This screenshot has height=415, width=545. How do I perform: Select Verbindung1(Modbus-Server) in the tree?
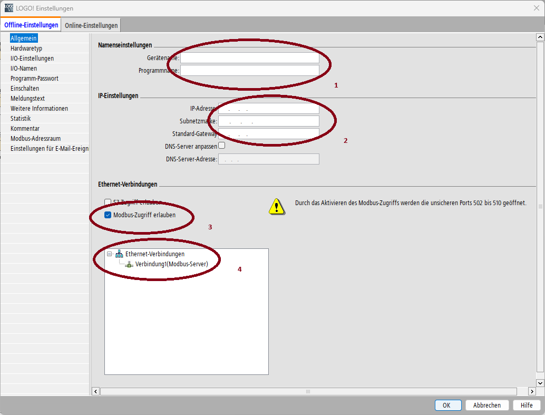pyautogui.click(x=171, y=264)
